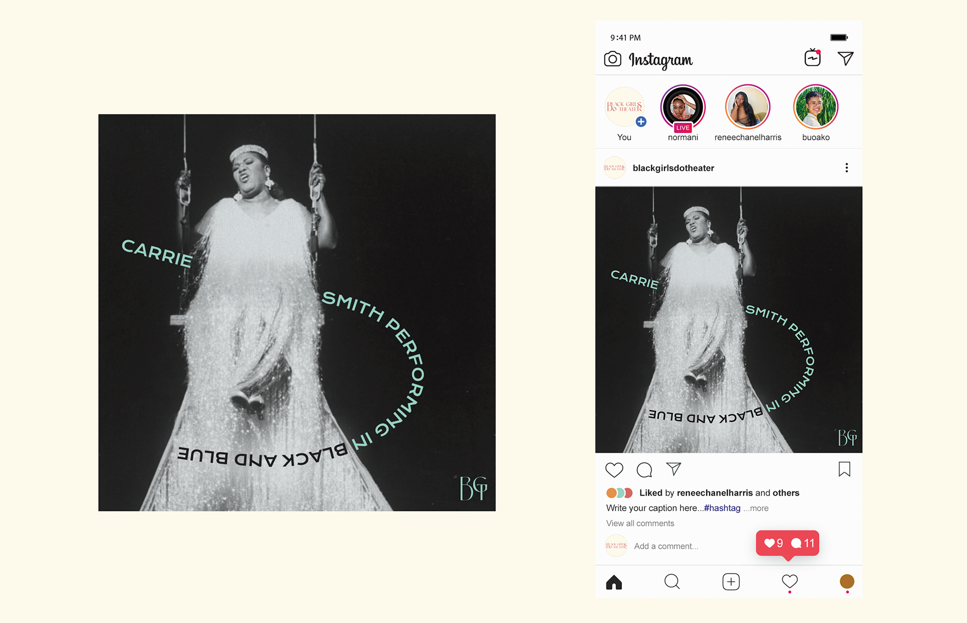Open three-dot options for blackgirlsdotheater post
This screenshot has height=623, width=967.
pyautogui.click(x=847, y=168)
